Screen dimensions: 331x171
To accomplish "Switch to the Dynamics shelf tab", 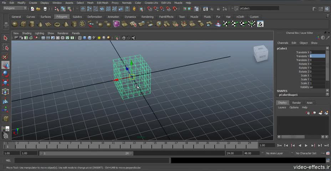I will click(130, 17).
